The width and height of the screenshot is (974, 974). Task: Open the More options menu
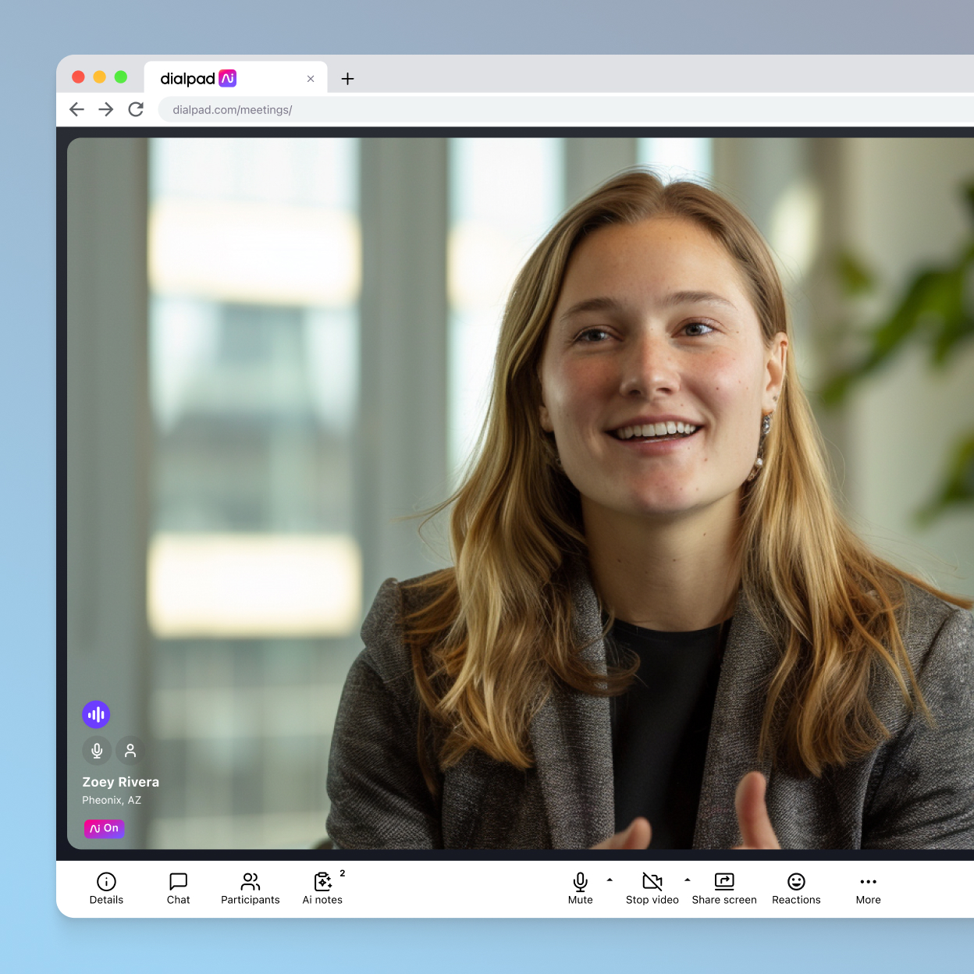pos(868,888)
